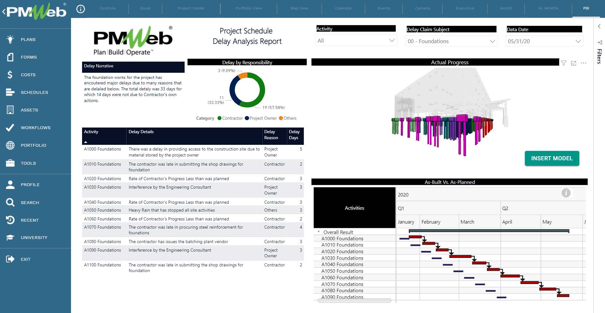Switch to the Events tab

pyautogui.click(x=384, y=8)
